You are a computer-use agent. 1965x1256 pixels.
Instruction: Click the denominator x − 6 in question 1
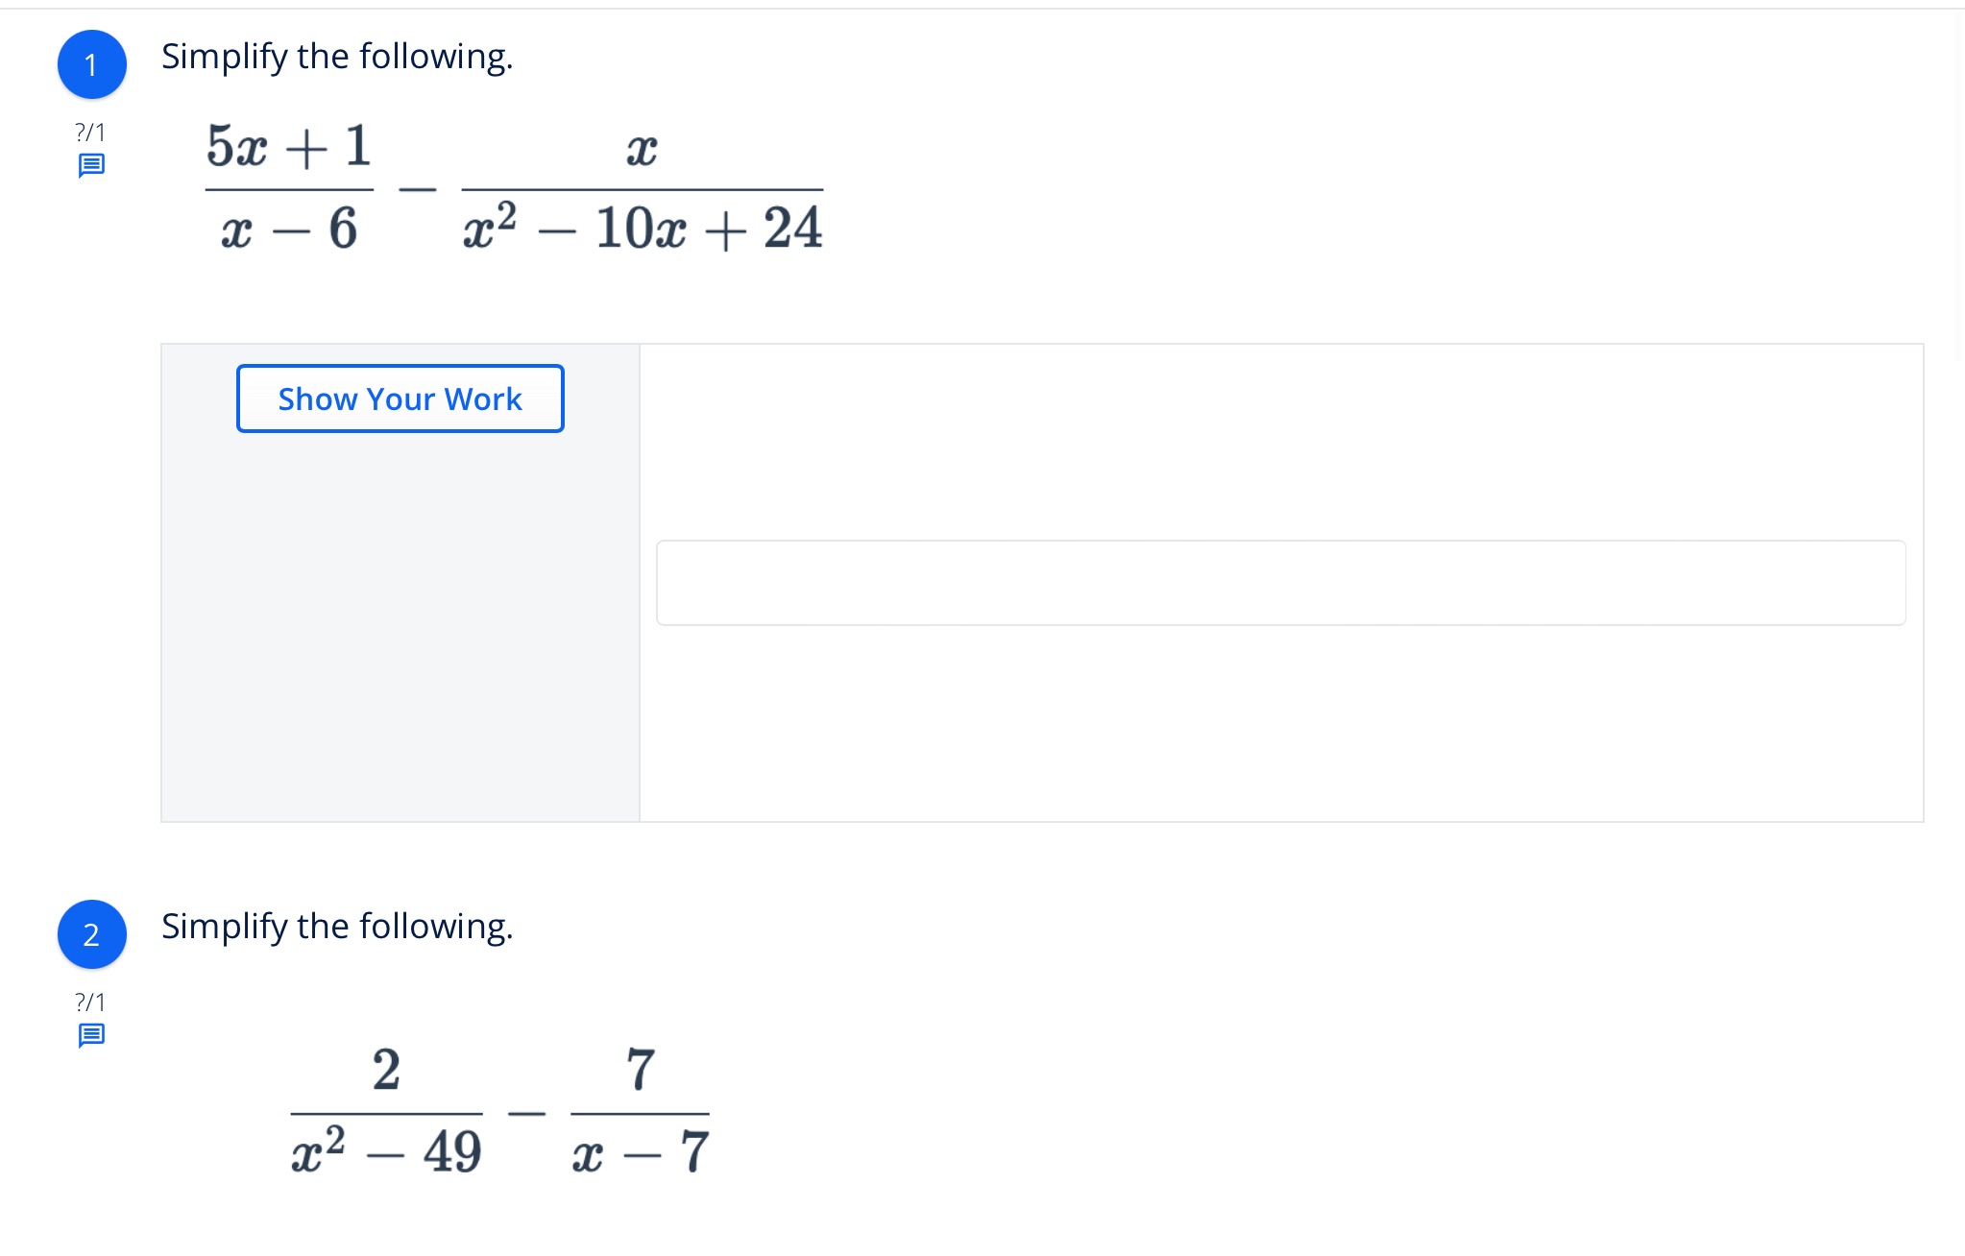288,229
